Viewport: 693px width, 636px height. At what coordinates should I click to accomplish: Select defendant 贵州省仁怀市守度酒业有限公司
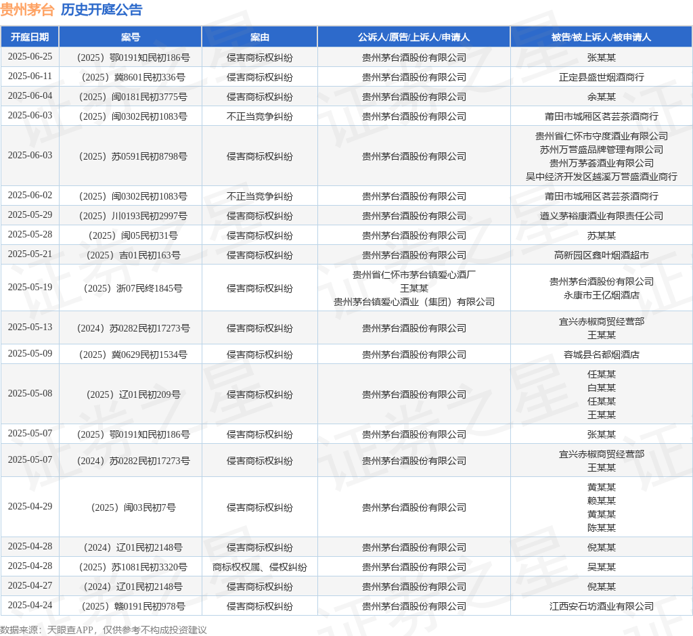click(x=601, y=136)
